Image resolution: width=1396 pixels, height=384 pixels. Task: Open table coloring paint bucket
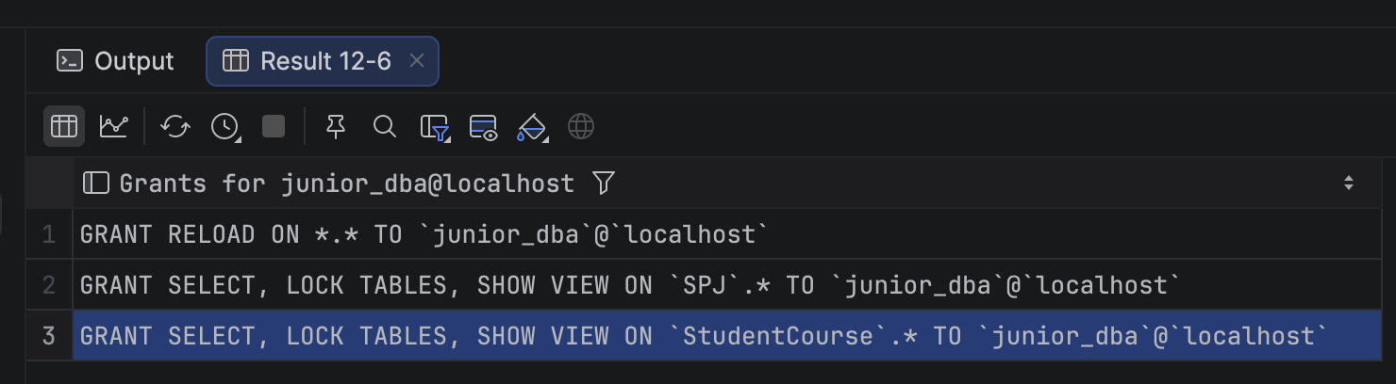(x=532, y=127)
